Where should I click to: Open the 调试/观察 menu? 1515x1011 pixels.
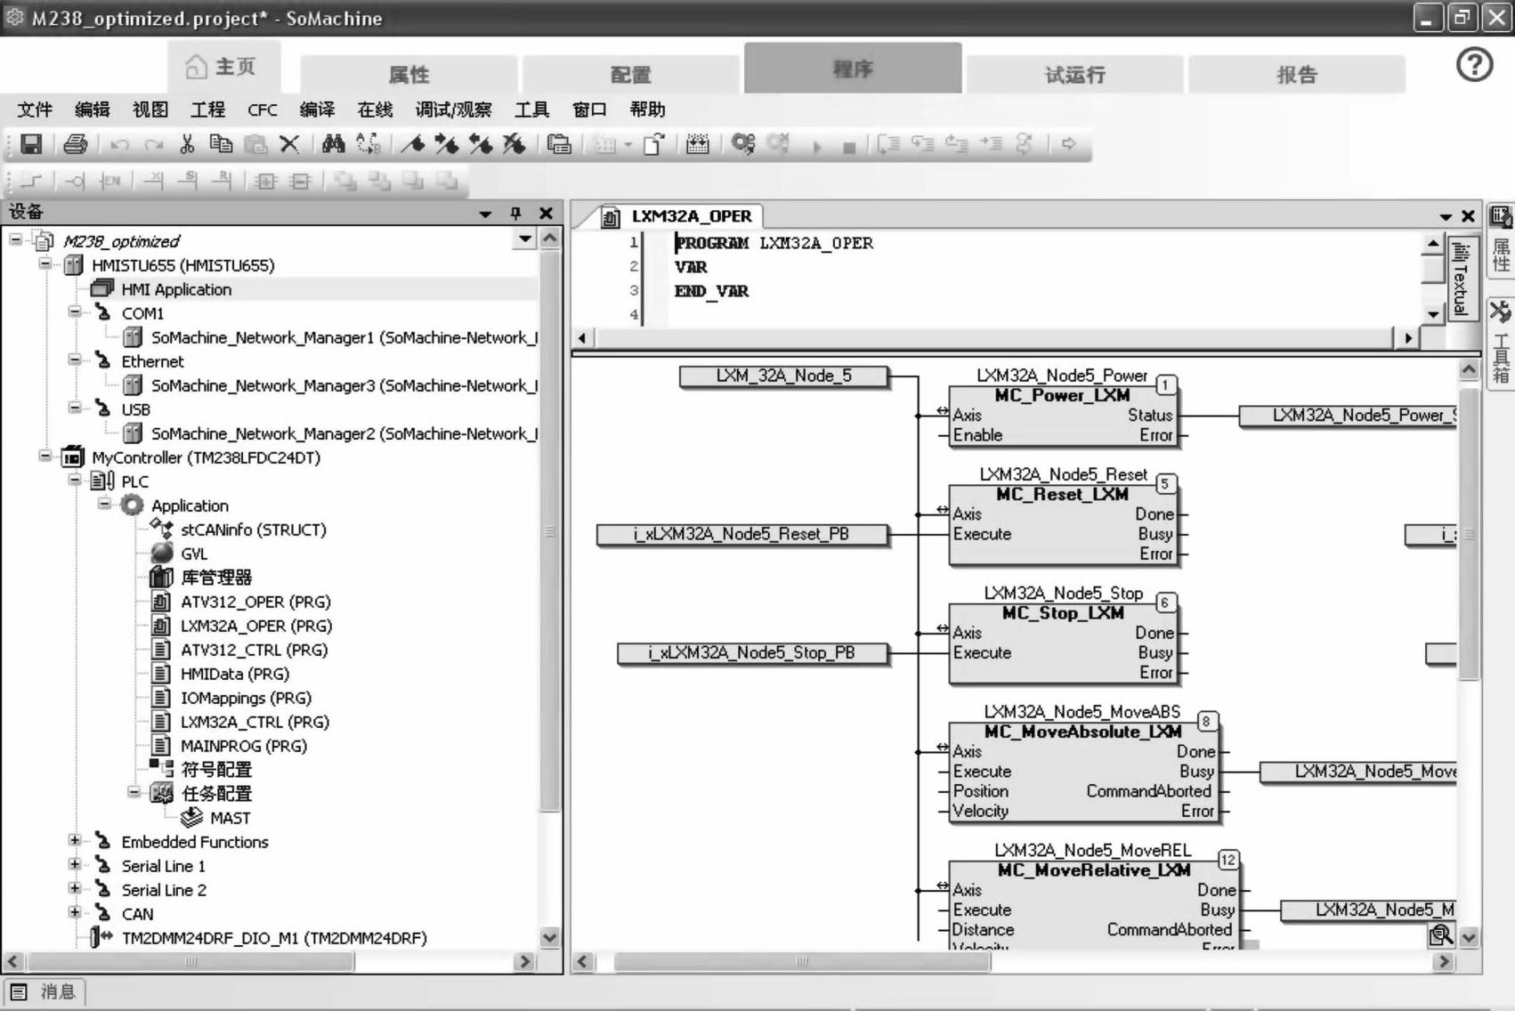point(453,109)
